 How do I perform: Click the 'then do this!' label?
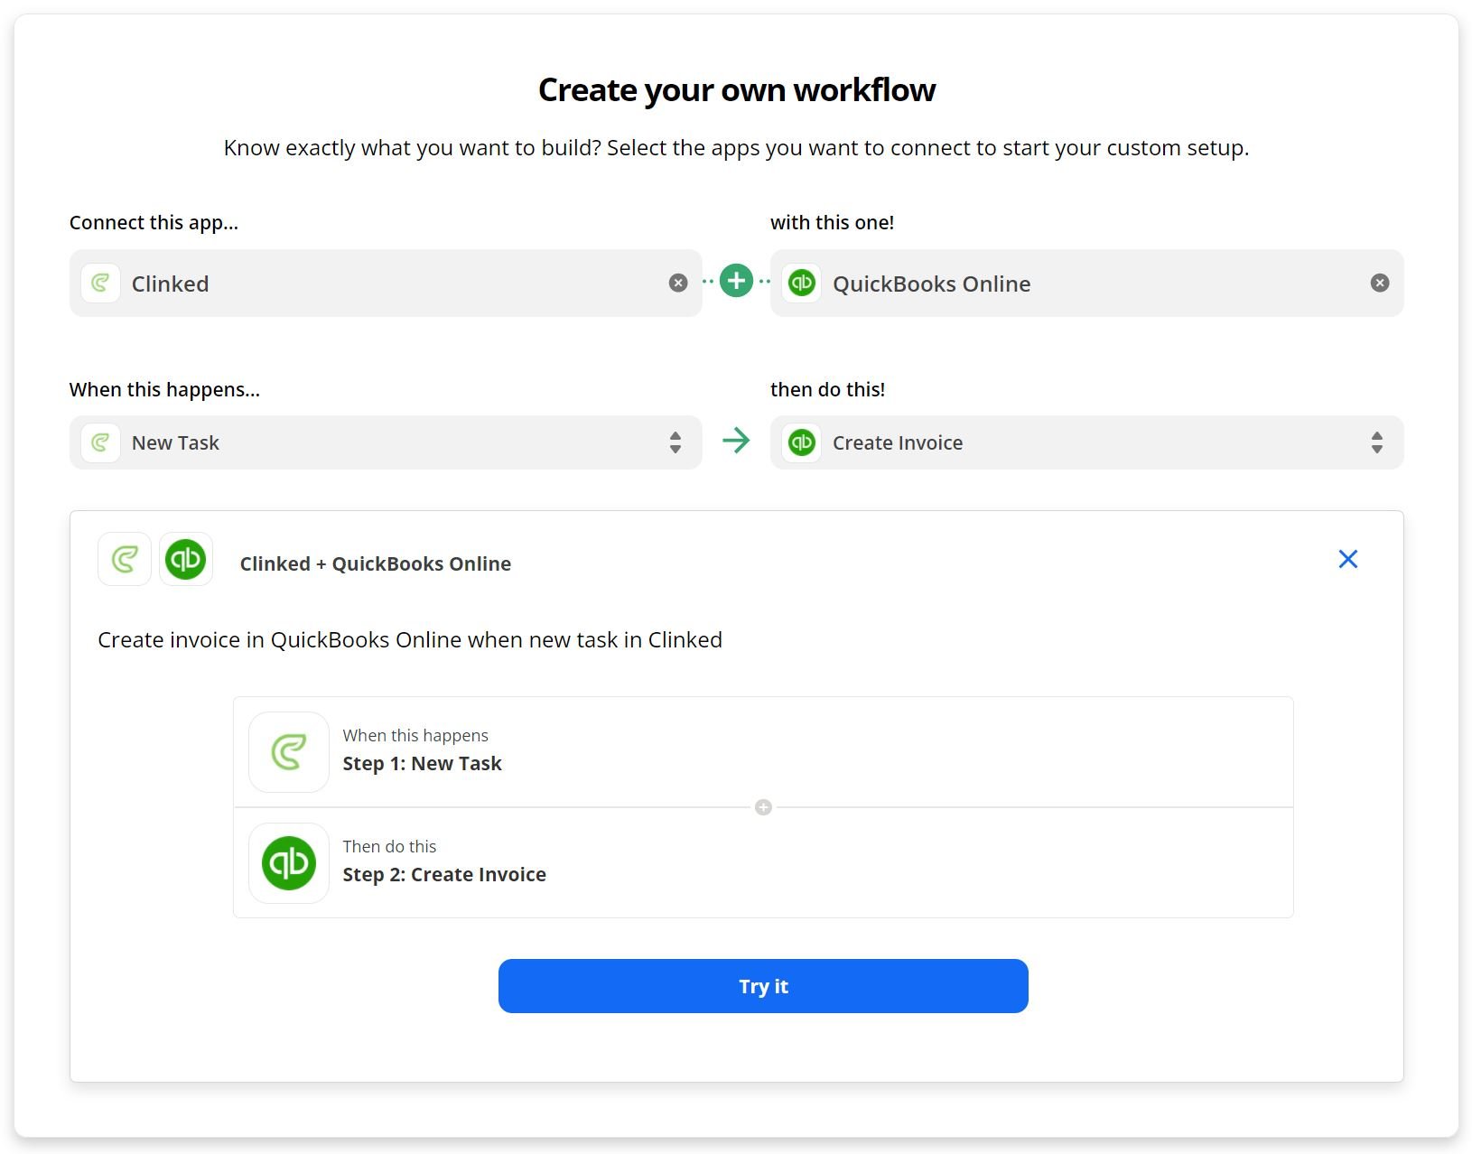coord(828,390)
